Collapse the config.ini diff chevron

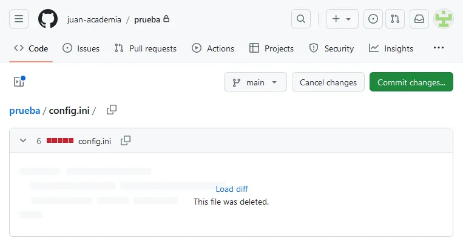coord(23,140)
